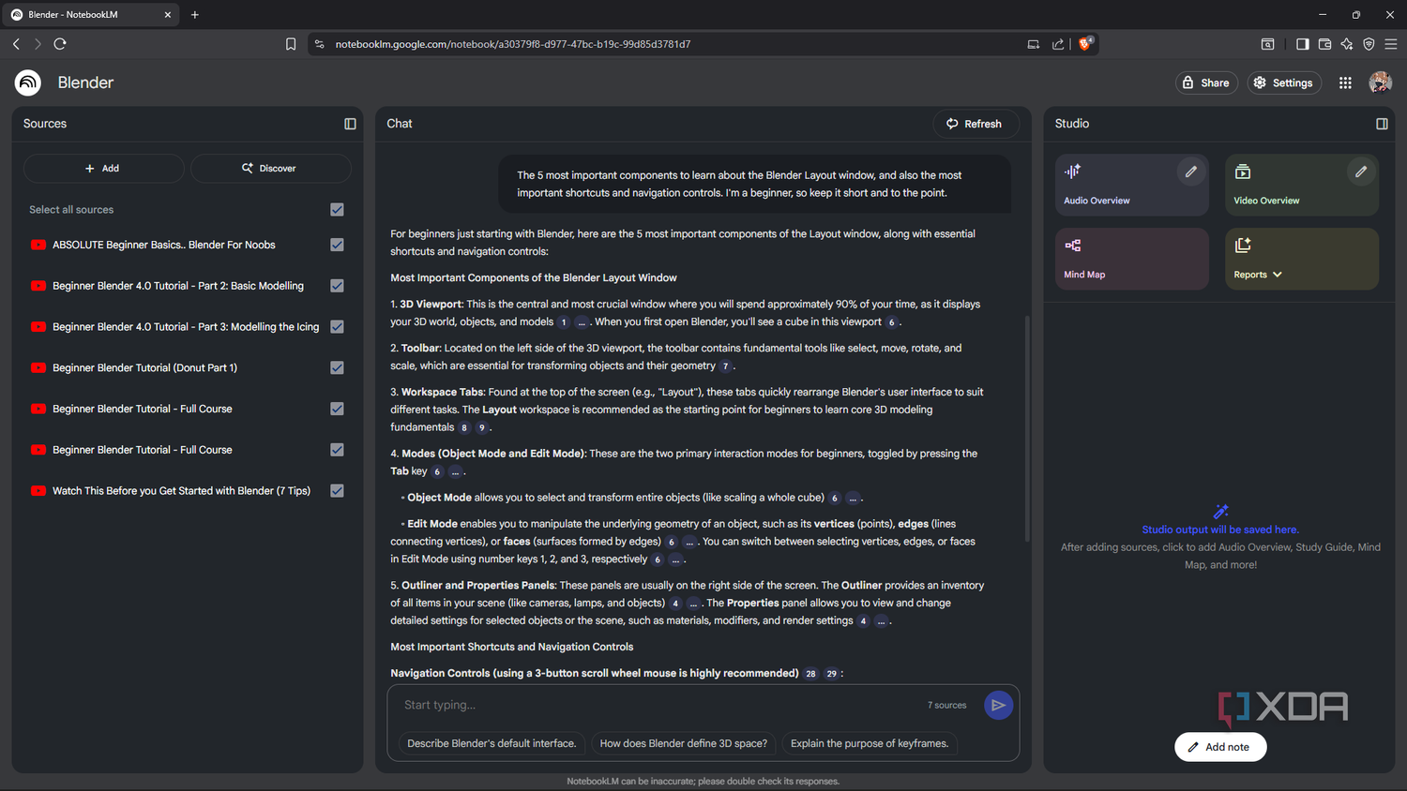Reload the page
This screenshot has width=1407, height=791.
[60, 44]
